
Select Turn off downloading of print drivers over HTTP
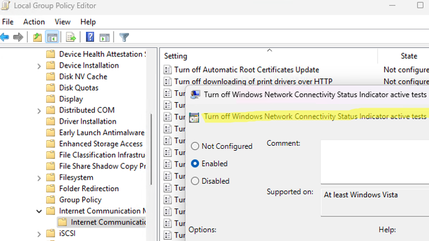tap(253, 82)
